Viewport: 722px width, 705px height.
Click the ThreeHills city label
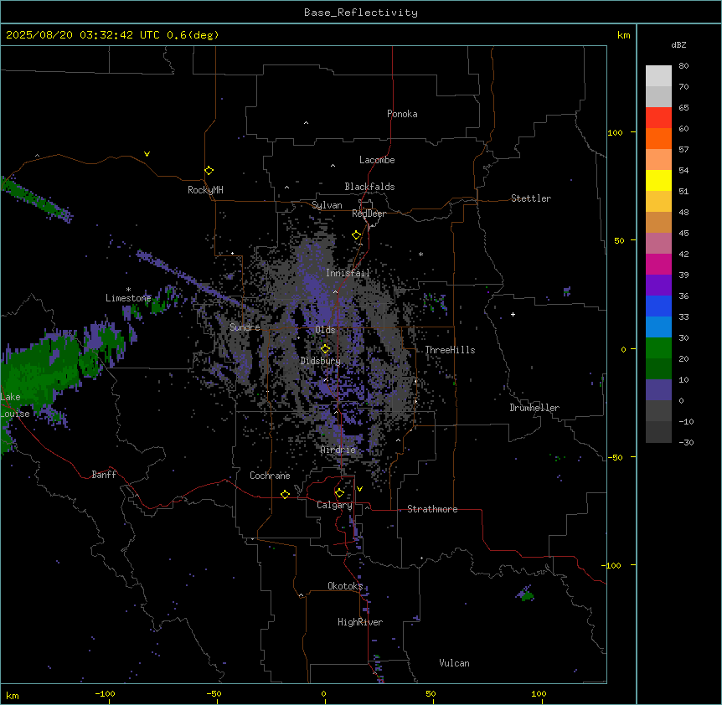(450, 350)
